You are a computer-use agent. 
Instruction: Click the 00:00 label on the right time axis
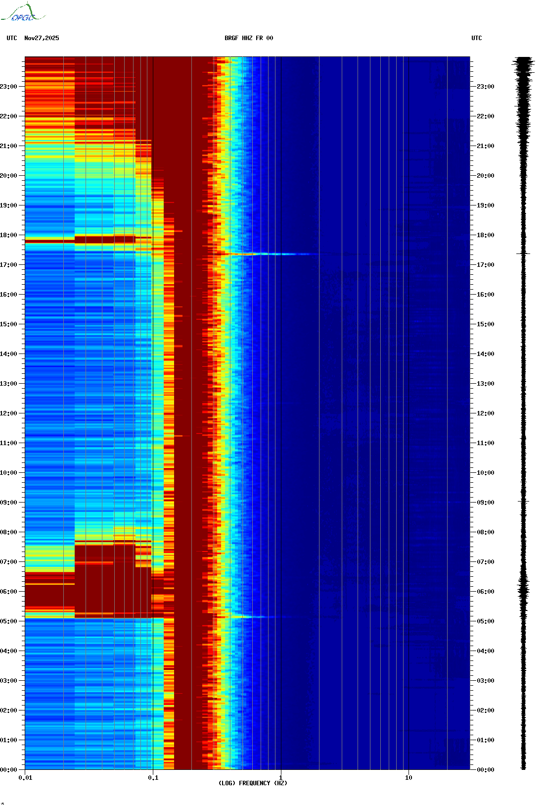pyautogui.click(x=485, y=770)
